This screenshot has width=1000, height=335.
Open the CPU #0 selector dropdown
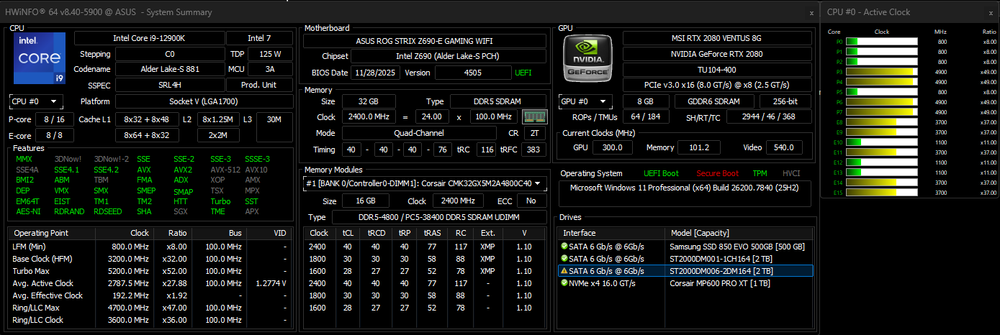36,101
